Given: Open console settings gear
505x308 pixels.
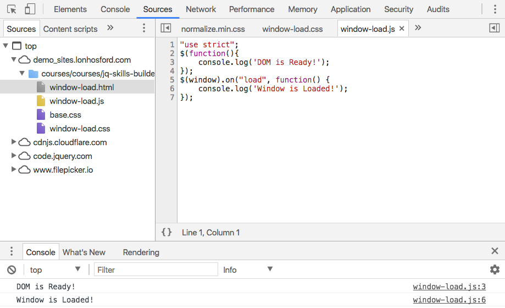Looking at the screenshot, I should pos(495,269).
